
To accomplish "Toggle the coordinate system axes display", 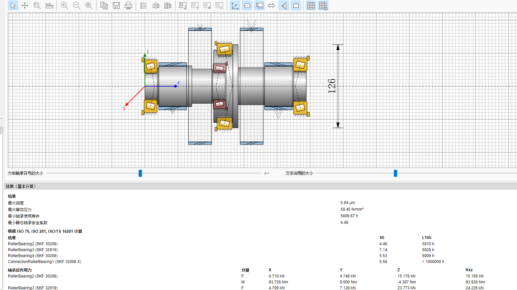I will click(235, 6).
